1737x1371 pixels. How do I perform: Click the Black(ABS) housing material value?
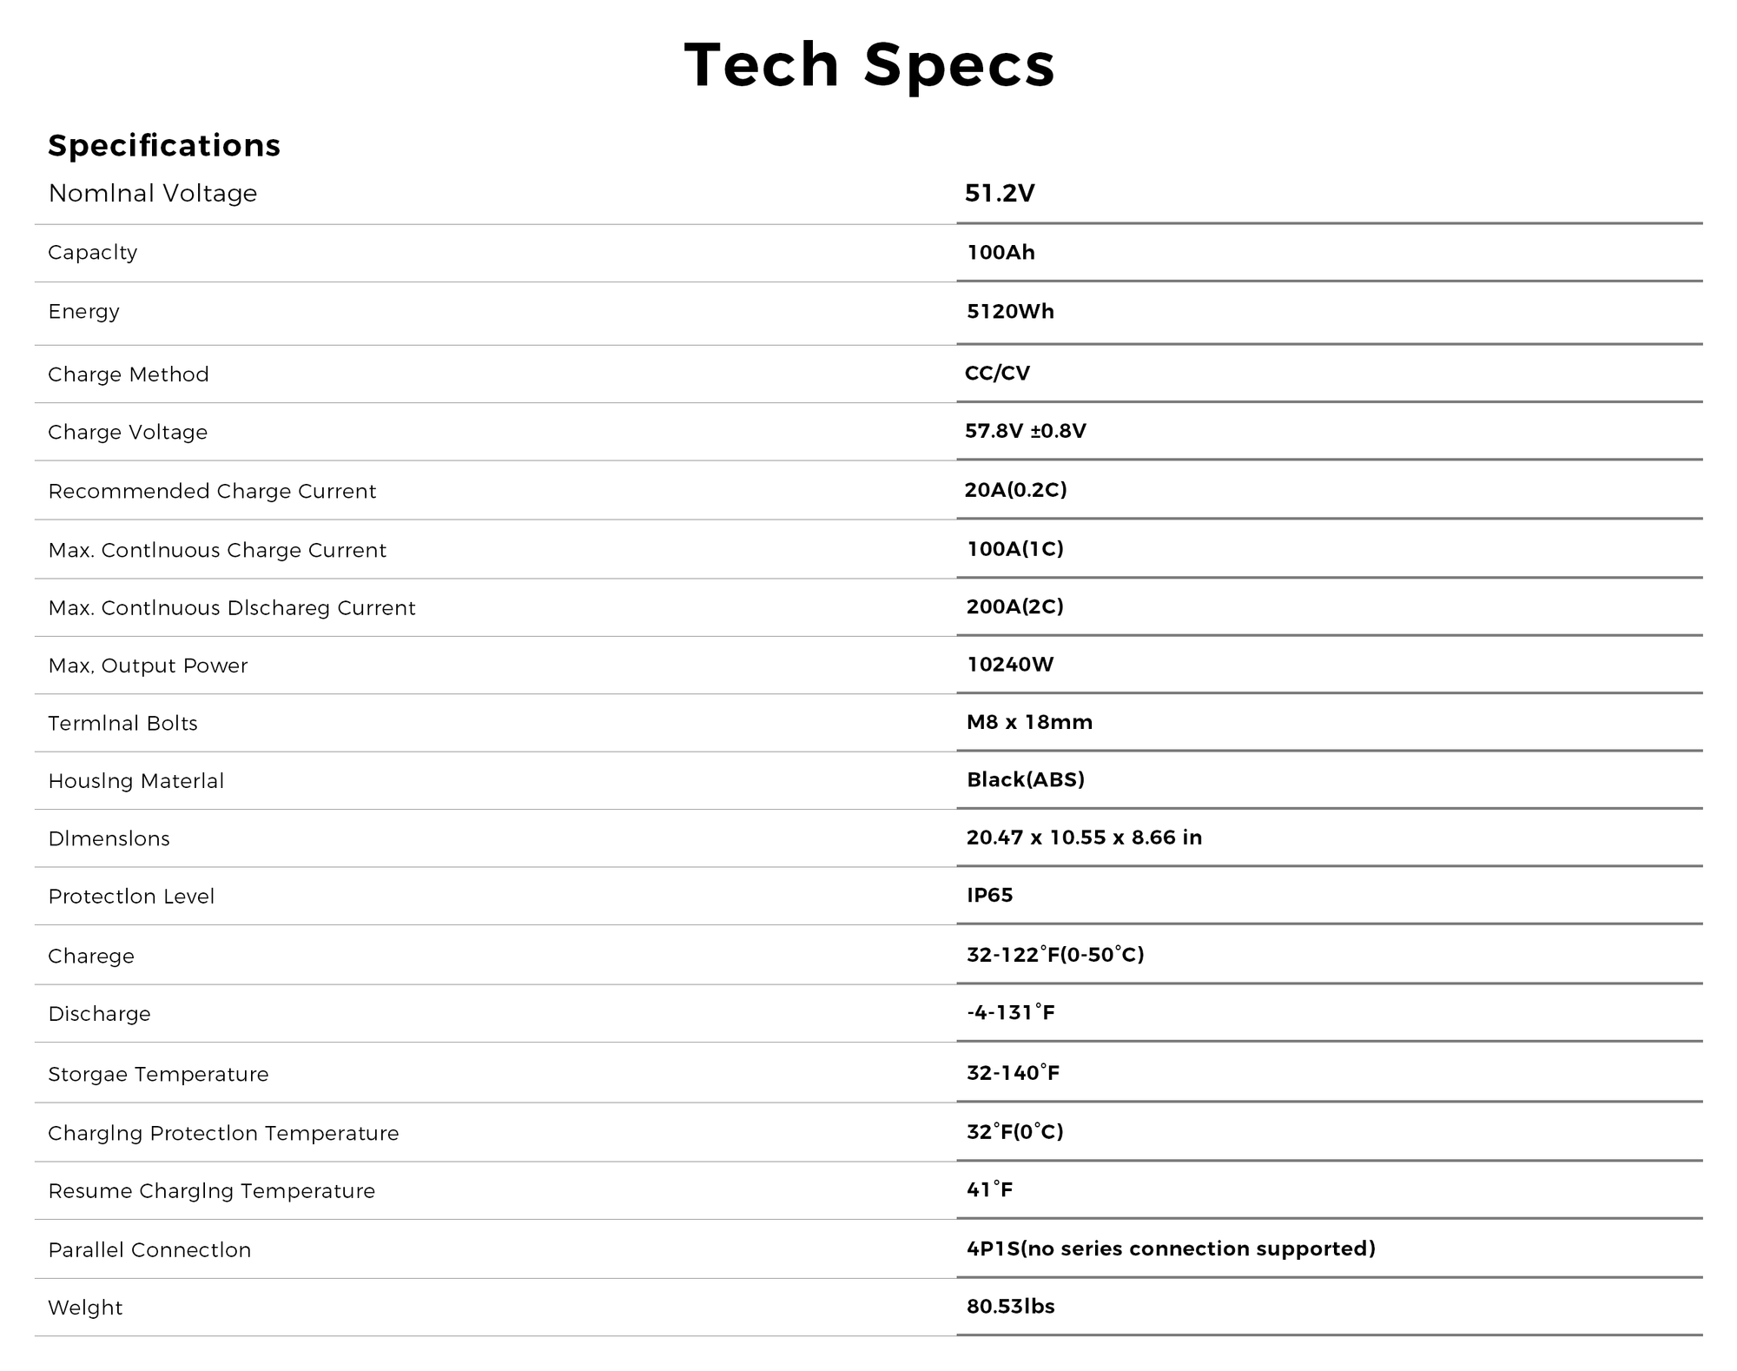tap(1026, 779)
